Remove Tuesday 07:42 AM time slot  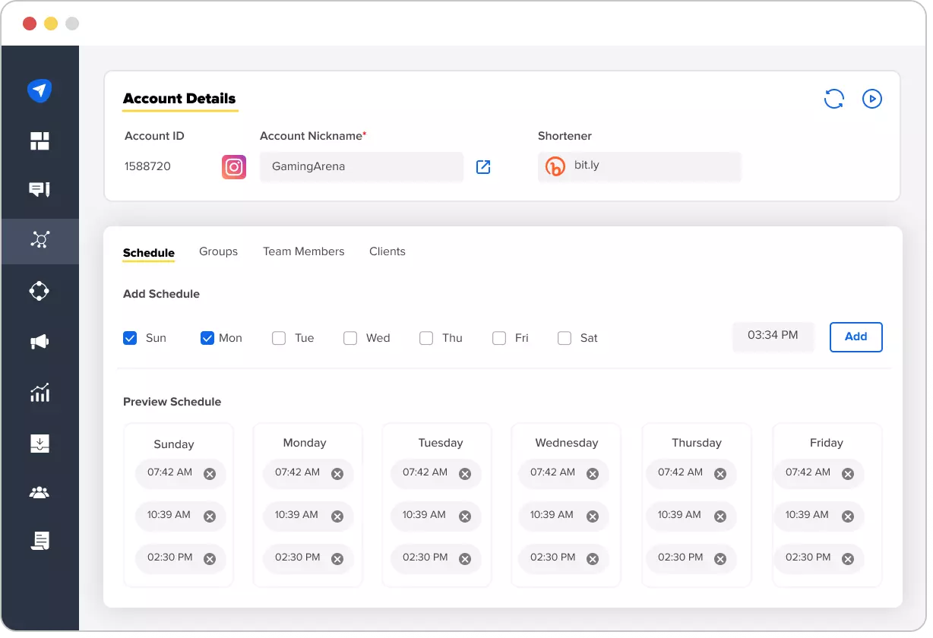pyautogui.click(x=465, y=474)
